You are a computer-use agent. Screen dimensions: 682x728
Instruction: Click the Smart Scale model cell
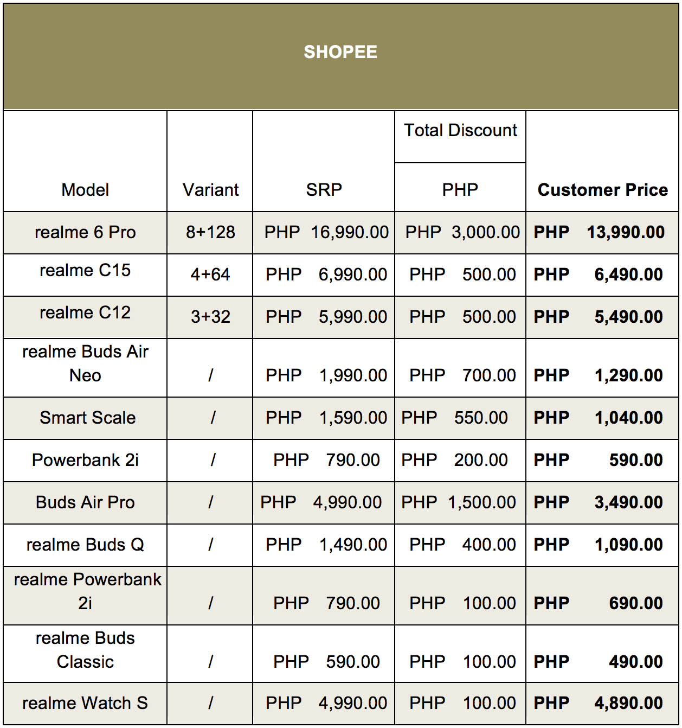pyautogui.click(x=85, y=418)
